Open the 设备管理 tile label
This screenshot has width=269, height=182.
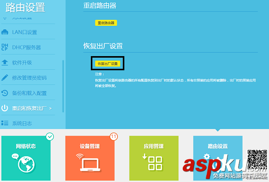point(90,146)
